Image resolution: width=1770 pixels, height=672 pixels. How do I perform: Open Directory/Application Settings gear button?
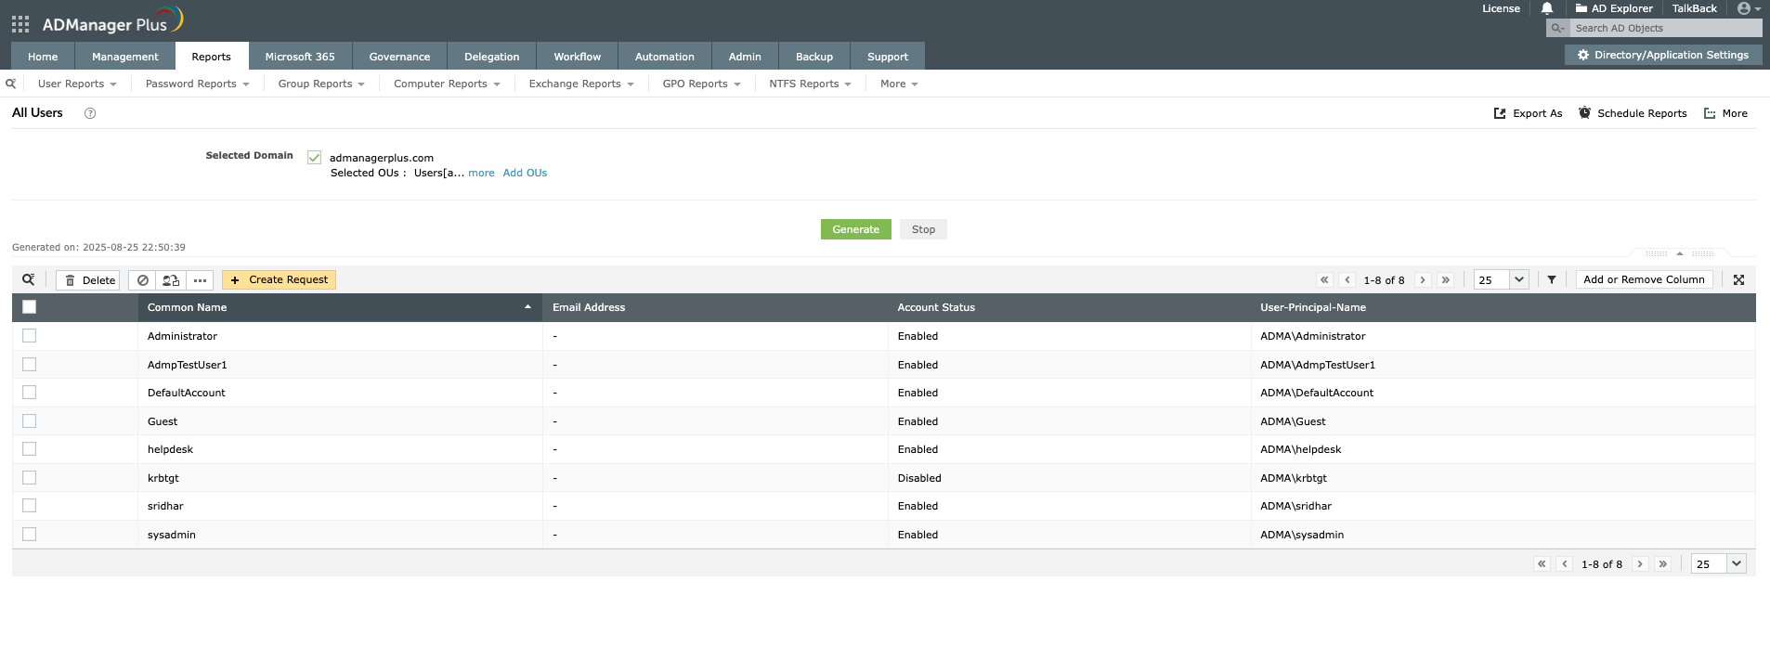(1663, 55)
